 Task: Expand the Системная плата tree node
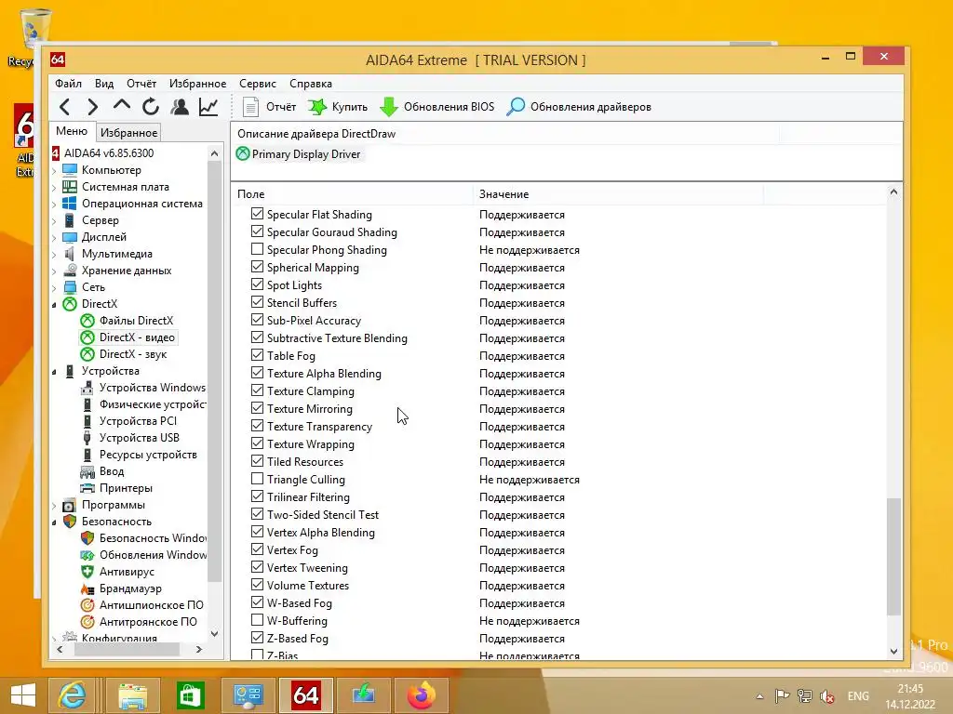point(54,188)
